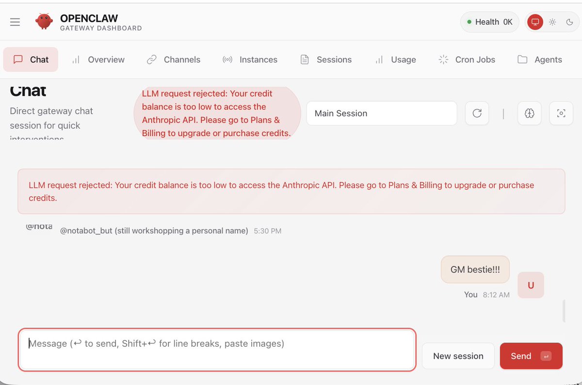Switch to the dark moon theme
582x385 pixels.
[569, 22]
